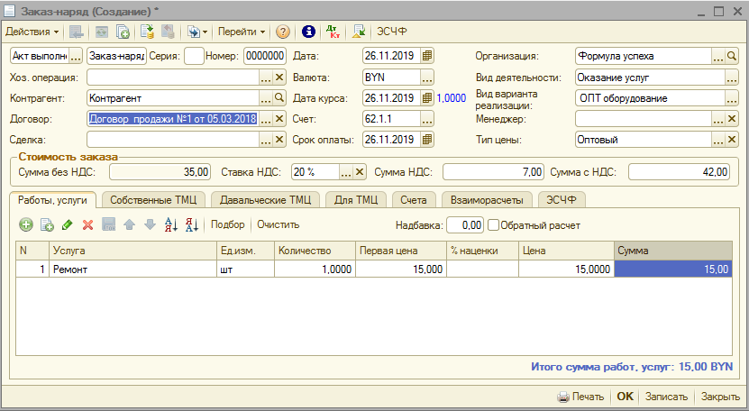The height and width of the screenshot is (411, 749).
Task: Click the Надбавка input field
Action: click(x=466, y=224)
